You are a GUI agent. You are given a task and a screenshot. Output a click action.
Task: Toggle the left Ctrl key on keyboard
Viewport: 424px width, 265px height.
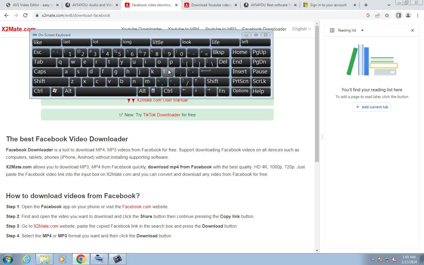pyautogui.click(x=41, y=92)
